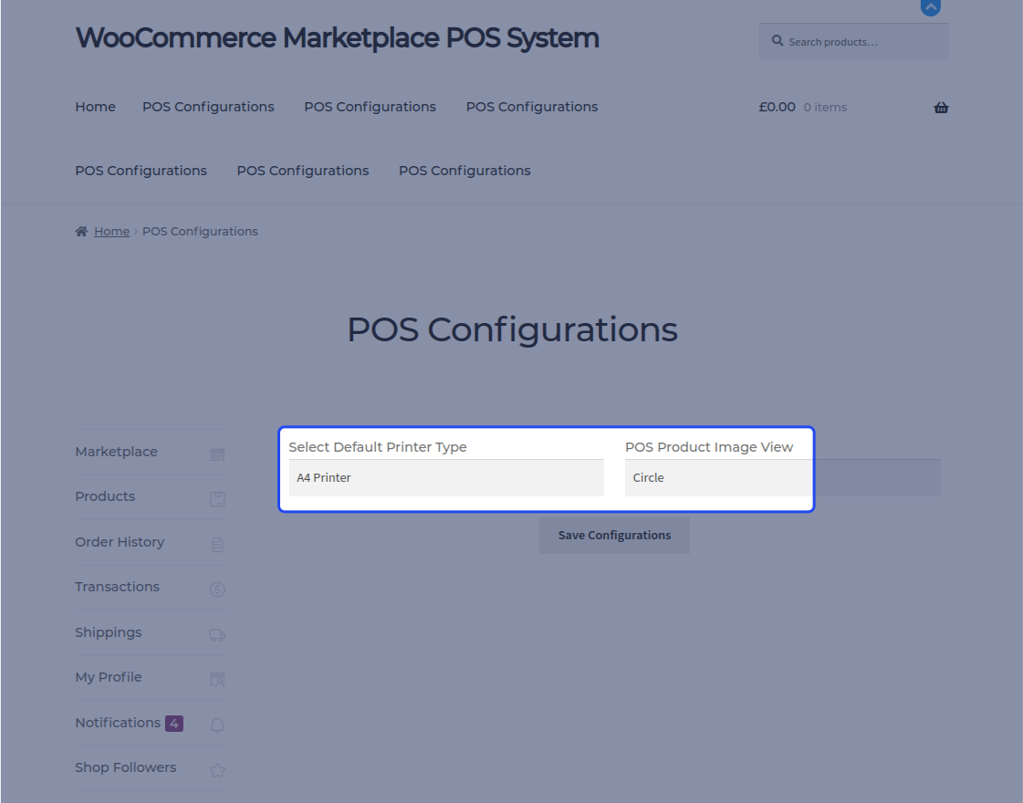
Task: Click the Shippings truck icon
Action: tap(217, 635)
